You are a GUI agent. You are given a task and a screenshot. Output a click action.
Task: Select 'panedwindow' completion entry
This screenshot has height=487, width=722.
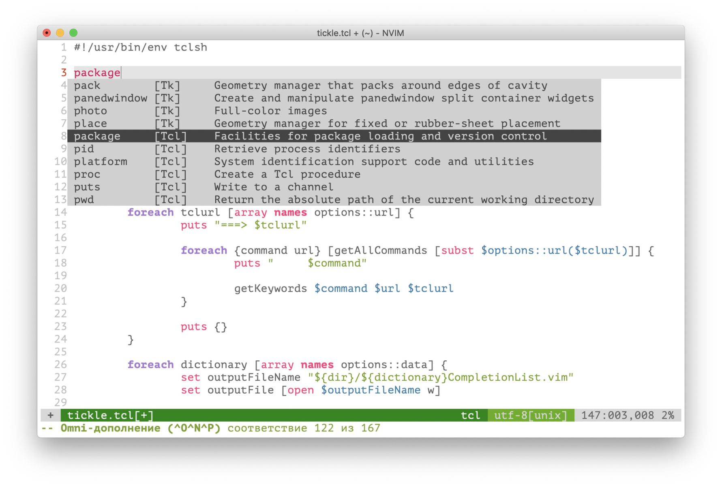coord(334,98)
